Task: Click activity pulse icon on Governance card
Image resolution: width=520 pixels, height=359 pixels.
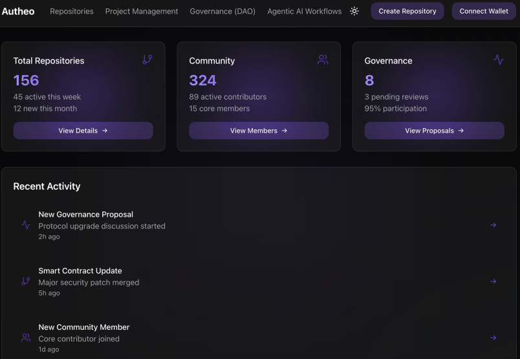Action: coord(499,60)
